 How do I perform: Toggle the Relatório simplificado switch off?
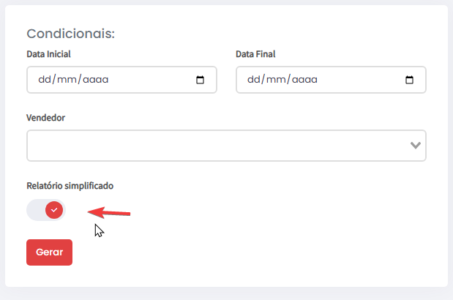tap(46, 210)
